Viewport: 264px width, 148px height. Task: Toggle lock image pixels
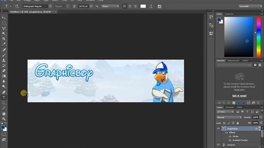[x=229, y=123]
